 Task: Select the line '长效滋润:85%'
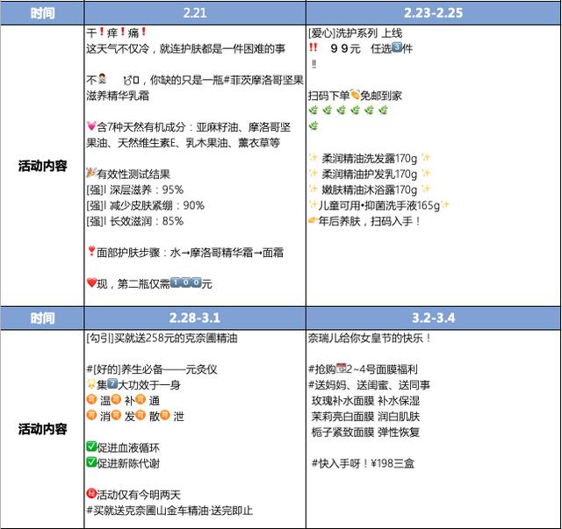coord(135,221)
